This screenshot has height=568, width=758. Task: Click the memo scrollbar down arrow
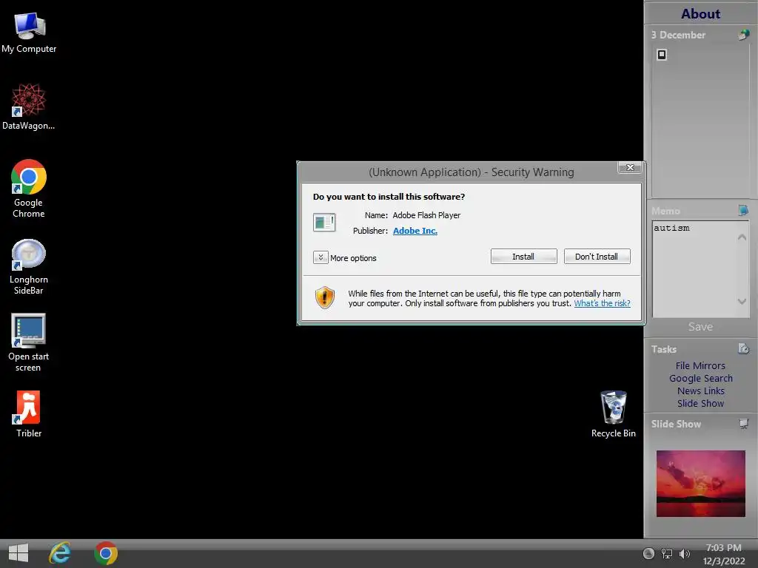click(742, 302)
